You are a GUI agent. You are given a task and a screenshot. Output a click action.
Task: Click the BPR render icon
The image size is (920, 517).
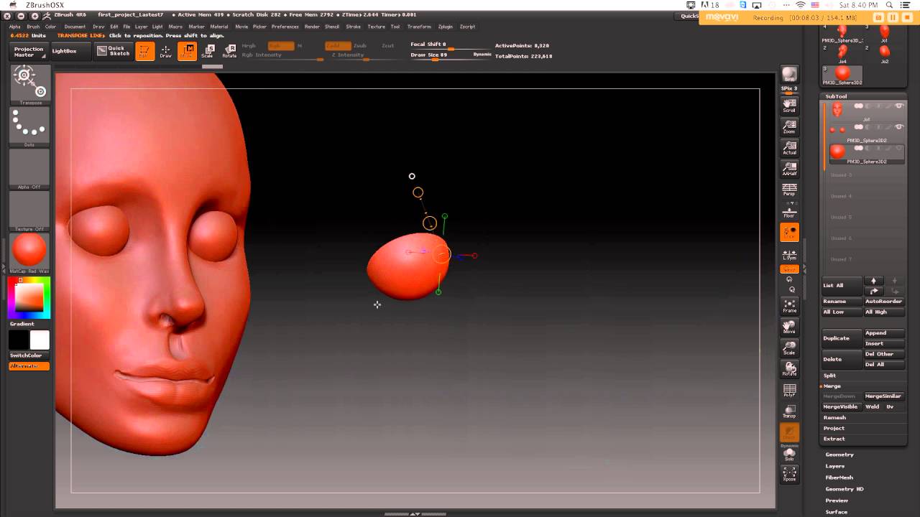click(x=789, y=75)
